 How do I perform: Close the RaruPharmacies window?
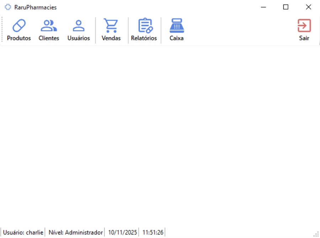(308, 7)
